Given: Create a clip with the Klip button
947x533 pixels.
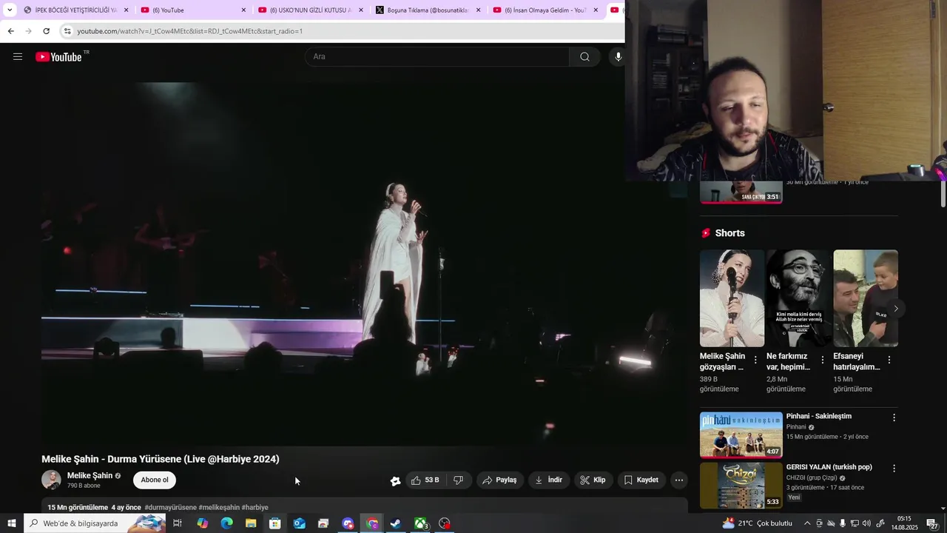Looking at the screenshot, I should 593,480.
